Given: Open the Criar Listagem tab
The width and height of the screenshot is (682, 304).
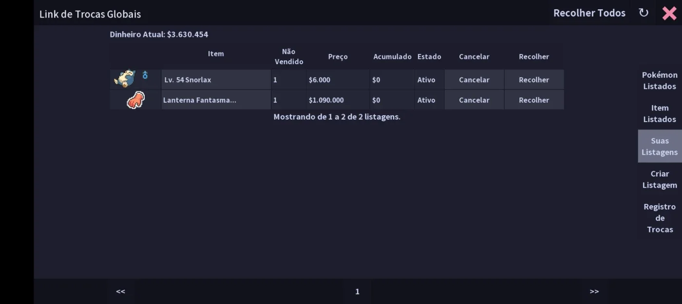Looking at the screenshot, I should click(x=660, y=179).
